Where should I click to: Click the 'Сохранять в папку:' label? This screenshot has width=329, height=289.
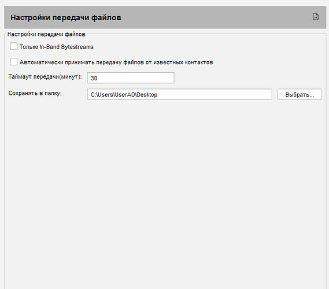[x=35, y=93]
